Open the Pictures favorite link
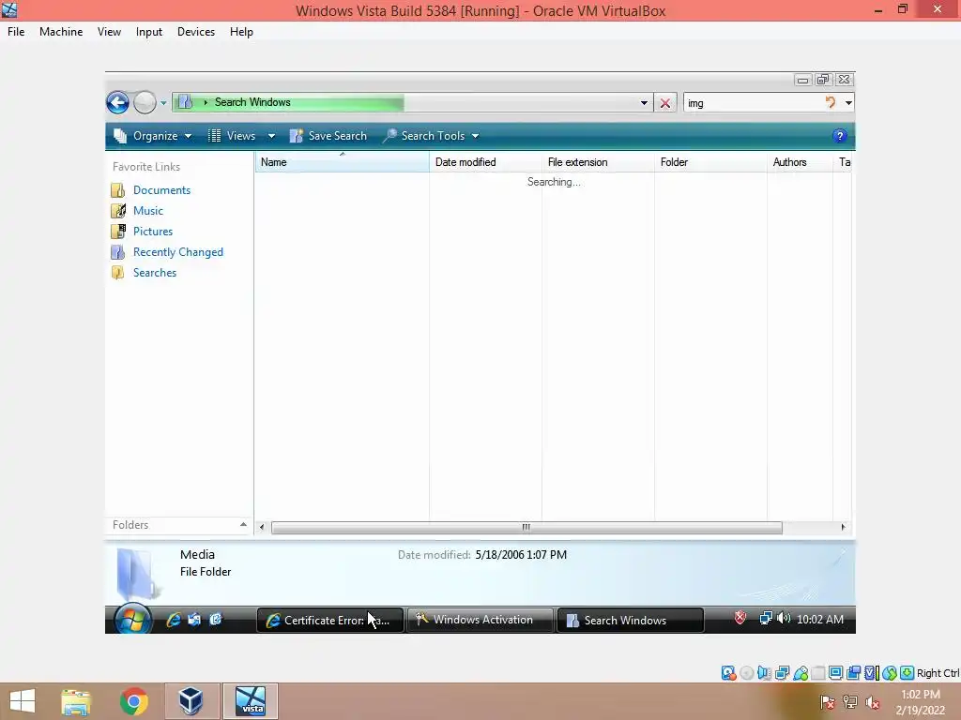This screenshot has height=720, width=961. coord(153,232)
